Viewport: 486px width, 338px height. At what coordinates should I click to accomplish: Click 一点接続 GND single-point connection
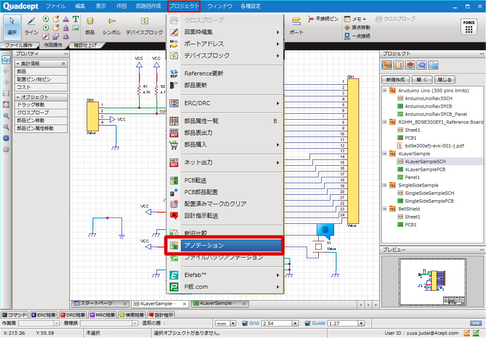click(x=357, y=36)
